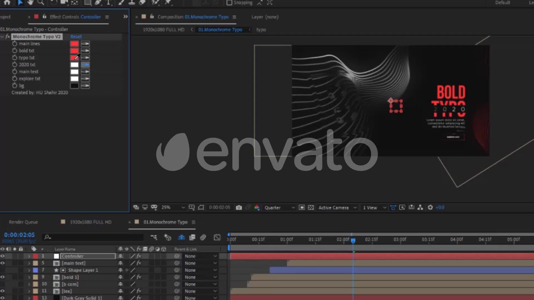Open the main text white color swatch
The image size is (534, 300).
74,72
